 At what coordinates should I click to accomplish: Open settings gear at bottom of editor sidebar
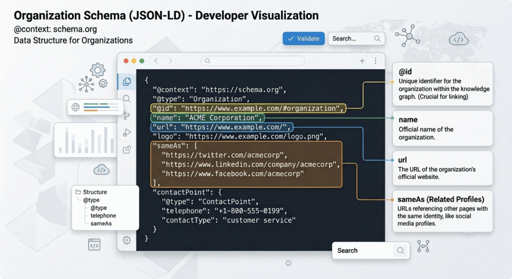(126, 241)
